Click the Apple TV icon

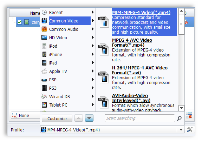point(44,71)
